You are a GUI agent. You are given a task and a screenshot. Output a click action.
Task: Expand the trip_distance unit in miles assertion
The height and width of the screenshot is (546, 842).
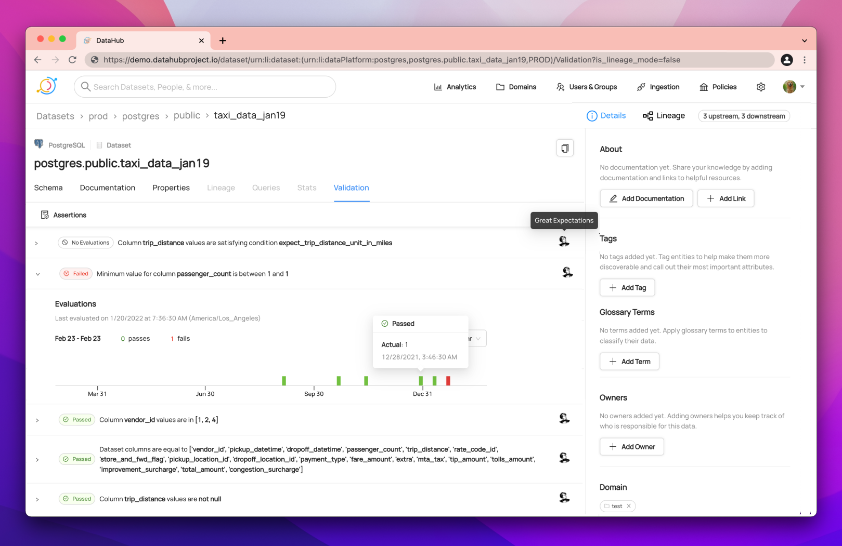(36, 243)
